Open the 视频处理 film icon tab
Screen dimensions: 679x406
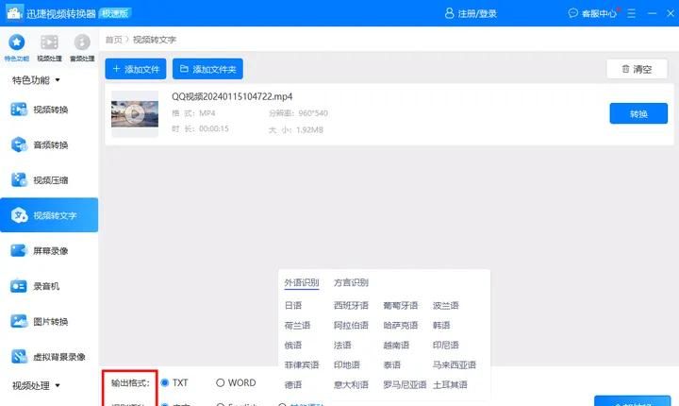point(49,42)
